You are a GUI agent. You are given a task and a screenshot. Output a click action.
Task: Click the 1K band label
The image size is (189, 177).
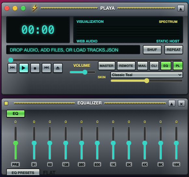[113, 165]
